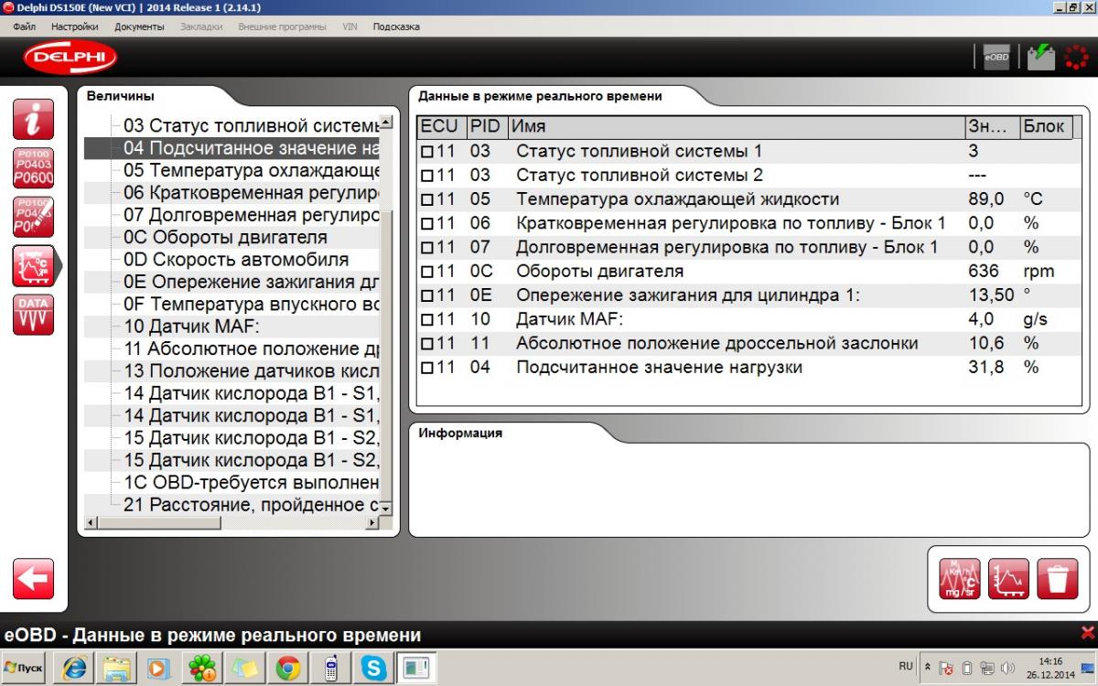Open the erase fault codes sidebar icon
This screenshot has height=686, width=1098.
click(x=33, y=217)
